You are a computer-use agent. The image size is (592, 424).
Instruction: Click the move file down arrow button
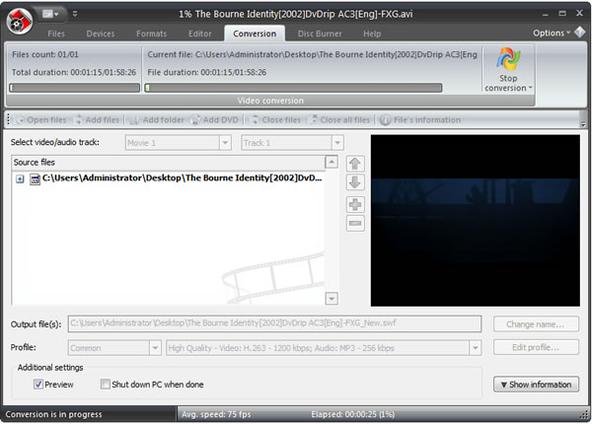tap(355, 182)
